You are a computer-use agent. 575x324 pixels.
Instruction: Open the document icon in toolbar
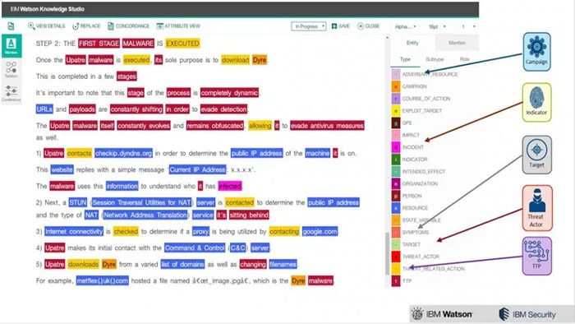tap(11, 26)
